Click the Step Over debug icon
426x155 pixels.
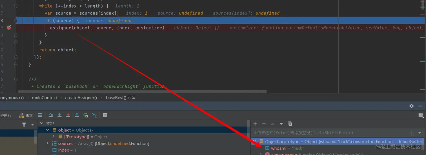[x=51, y=115]
